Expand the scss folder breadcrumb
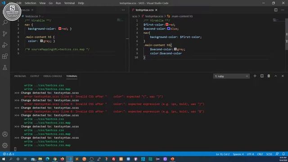This screenshot has height=162, width=288. click(x=135, y=16)
